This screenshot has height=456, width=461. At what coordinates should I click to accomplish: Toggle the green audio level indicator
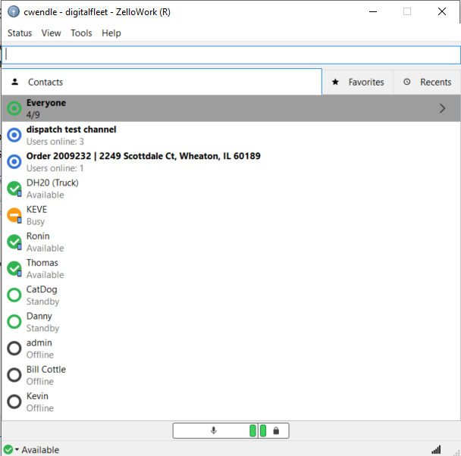coord(253,431)
